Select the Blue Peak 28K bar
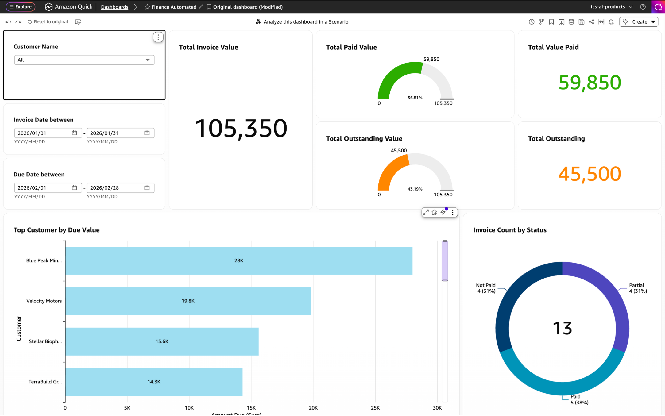 (239, 260)
